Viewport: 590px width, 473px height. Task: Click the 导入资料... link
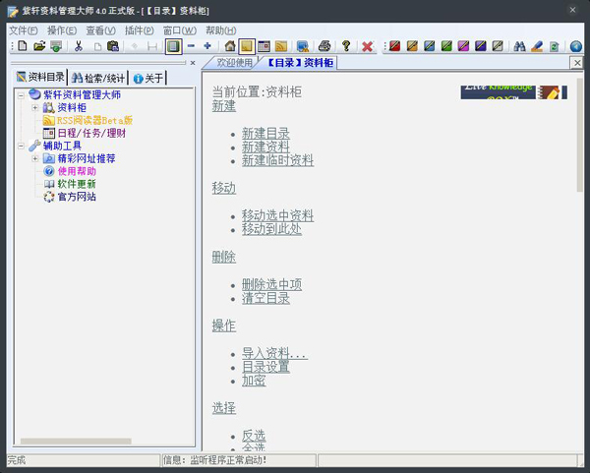pyautogui.click(x=274, y=353)
